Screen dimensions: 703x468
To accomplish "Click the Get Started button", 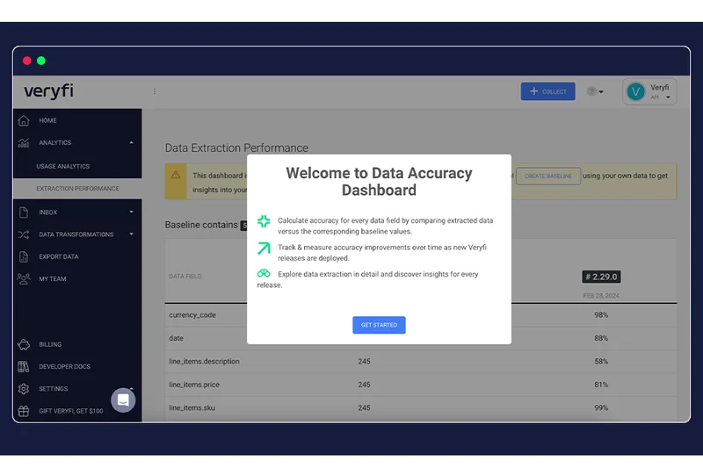I will click(x=379, y=325).
